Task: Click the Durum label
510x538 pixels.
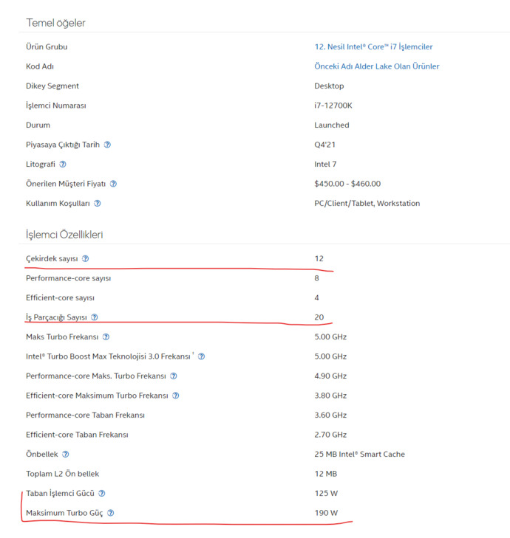Action: [38, 125]
